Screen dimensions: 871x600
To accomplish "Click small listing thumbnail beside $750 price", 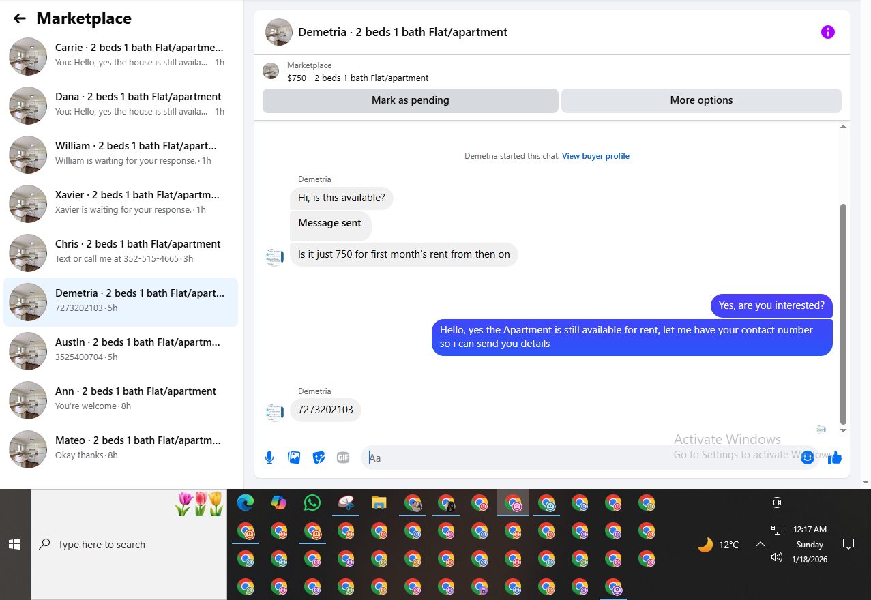I will pos(271,71).
